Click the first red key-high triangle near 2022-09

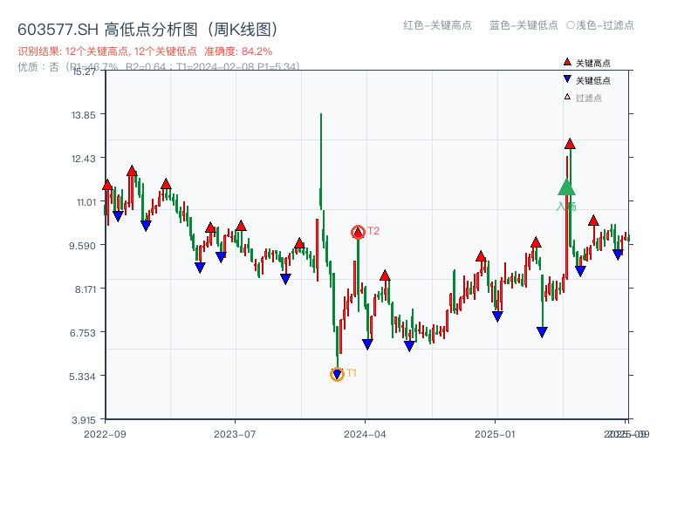coord(106,185)
